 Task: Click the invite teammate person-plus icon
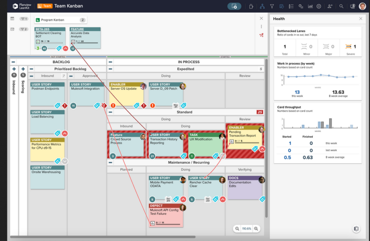[x=330, y=6]
